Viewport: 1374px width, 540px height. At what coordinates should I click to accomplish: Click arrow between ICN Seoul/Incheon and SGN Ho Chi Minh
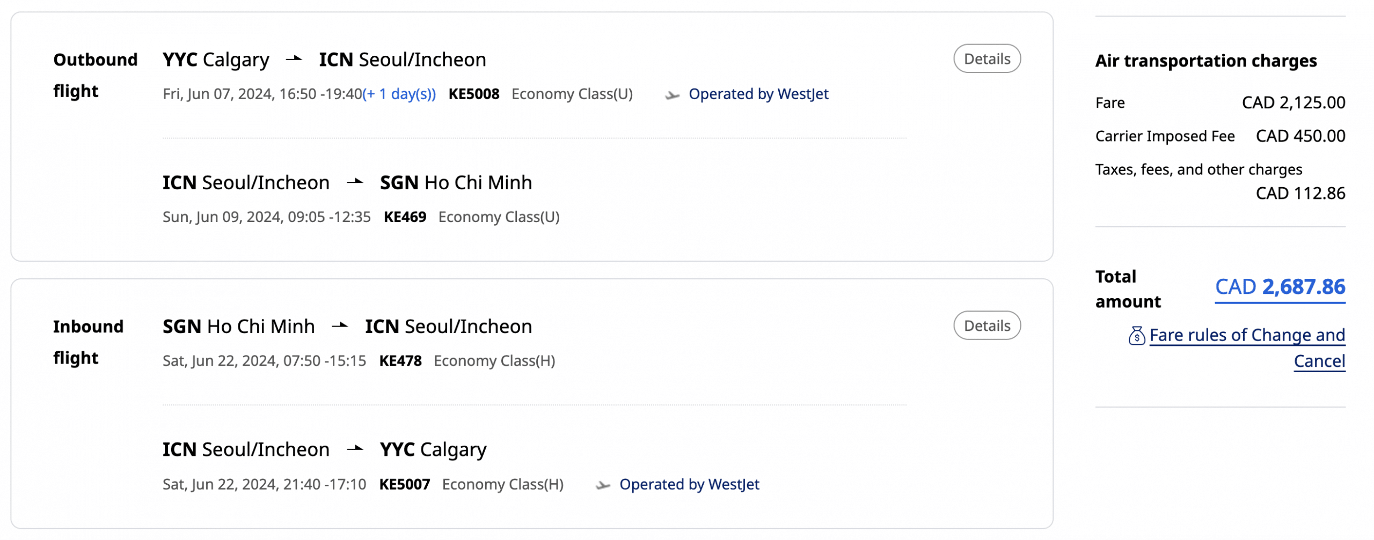point(354,182)
